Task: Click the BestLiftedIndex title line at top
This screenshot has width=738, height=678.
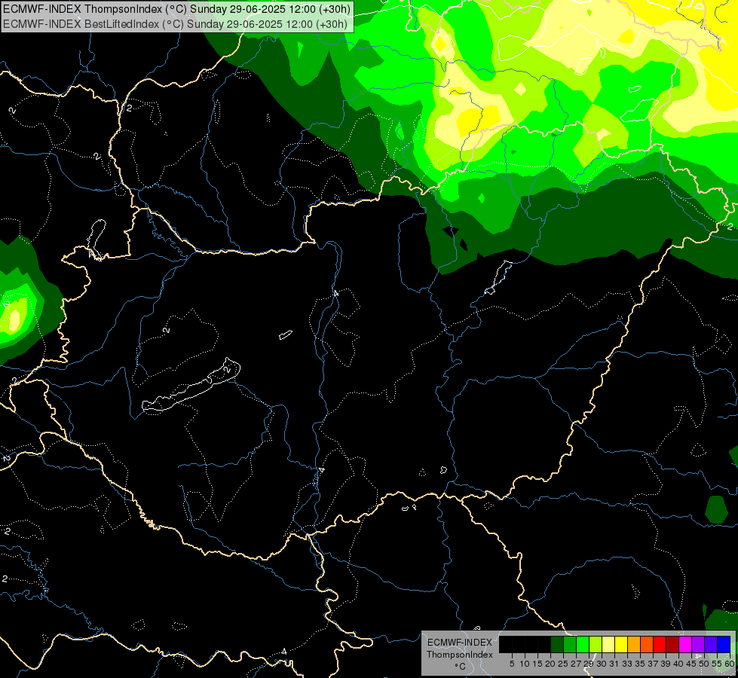Action: click(x=175, y=24)
